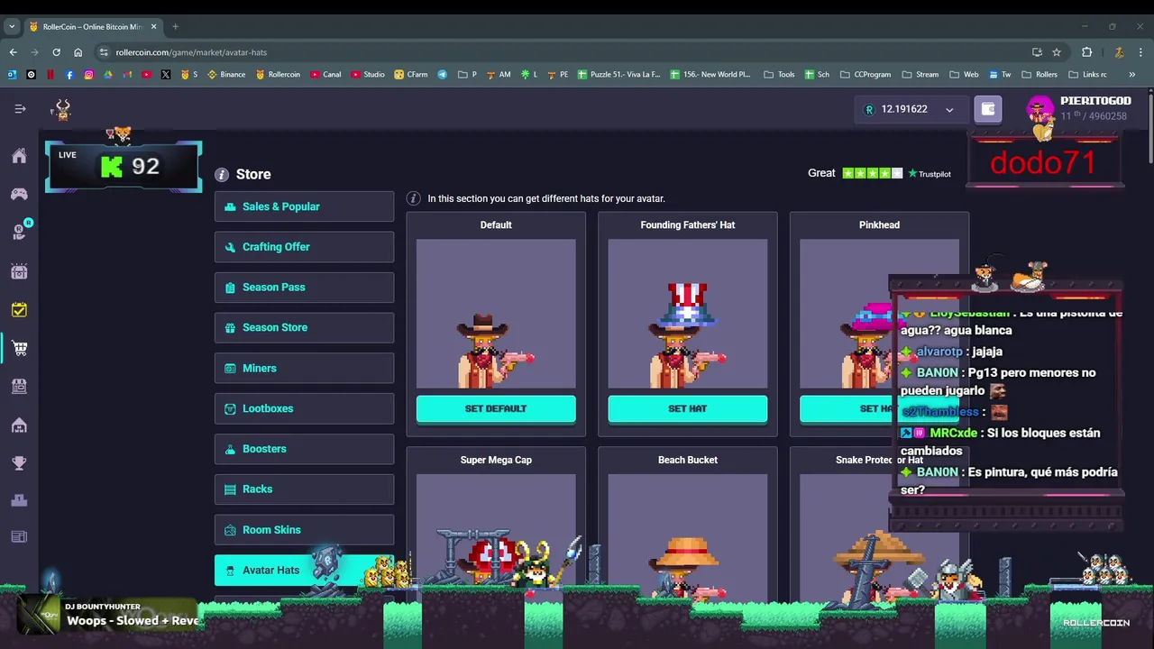This screenshot has width=1154, height=649.
Task: Go to browser home page icon
Action: (78, 52)
